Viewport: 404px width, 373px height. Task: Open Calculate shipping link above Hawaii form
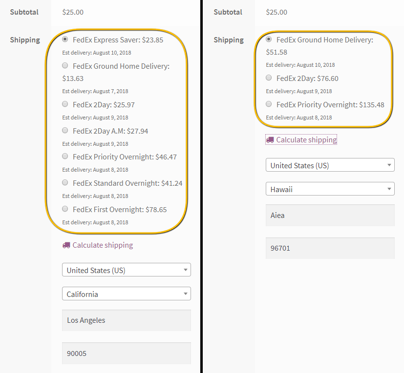click(x=306, y=140)
